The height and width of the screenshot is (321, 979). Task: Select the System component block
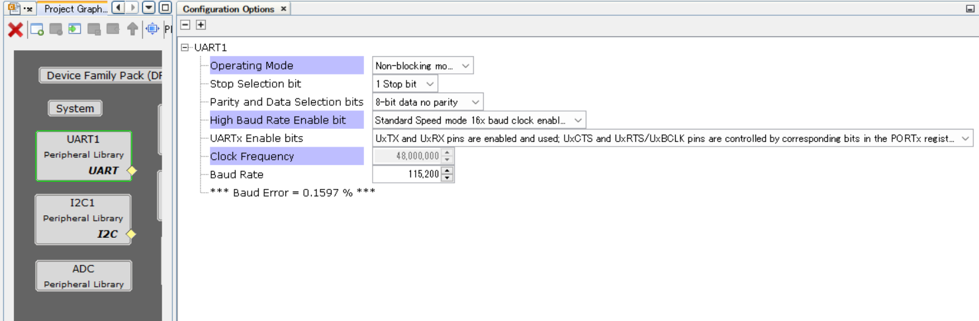(x=75, y=108)
